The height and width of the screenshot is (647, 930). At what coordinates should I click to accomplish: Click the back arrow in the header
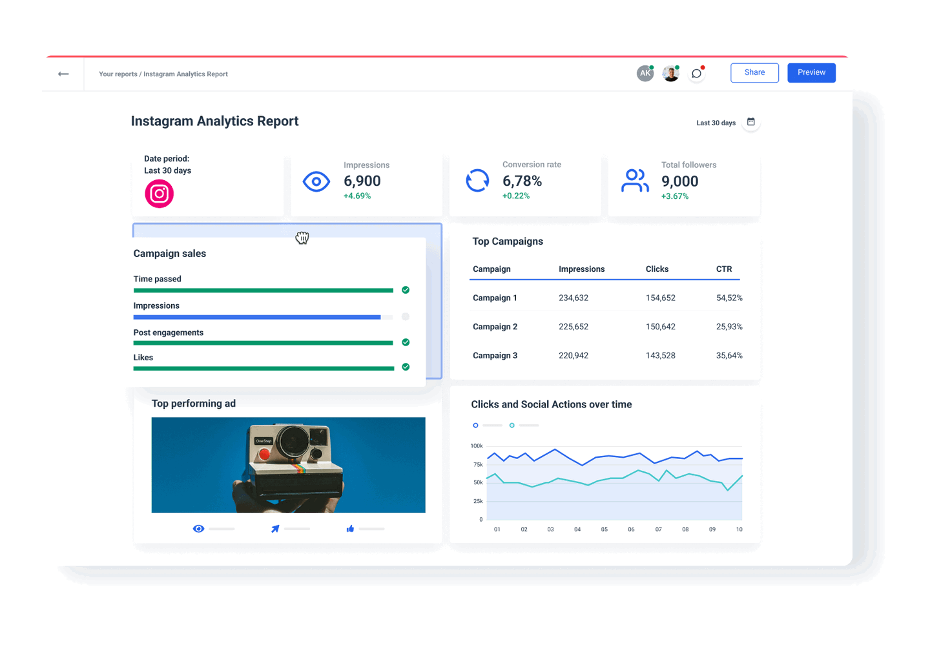[x=63, y=74]
